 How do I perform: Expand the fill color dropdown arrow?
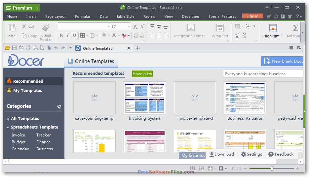point(109,36)
